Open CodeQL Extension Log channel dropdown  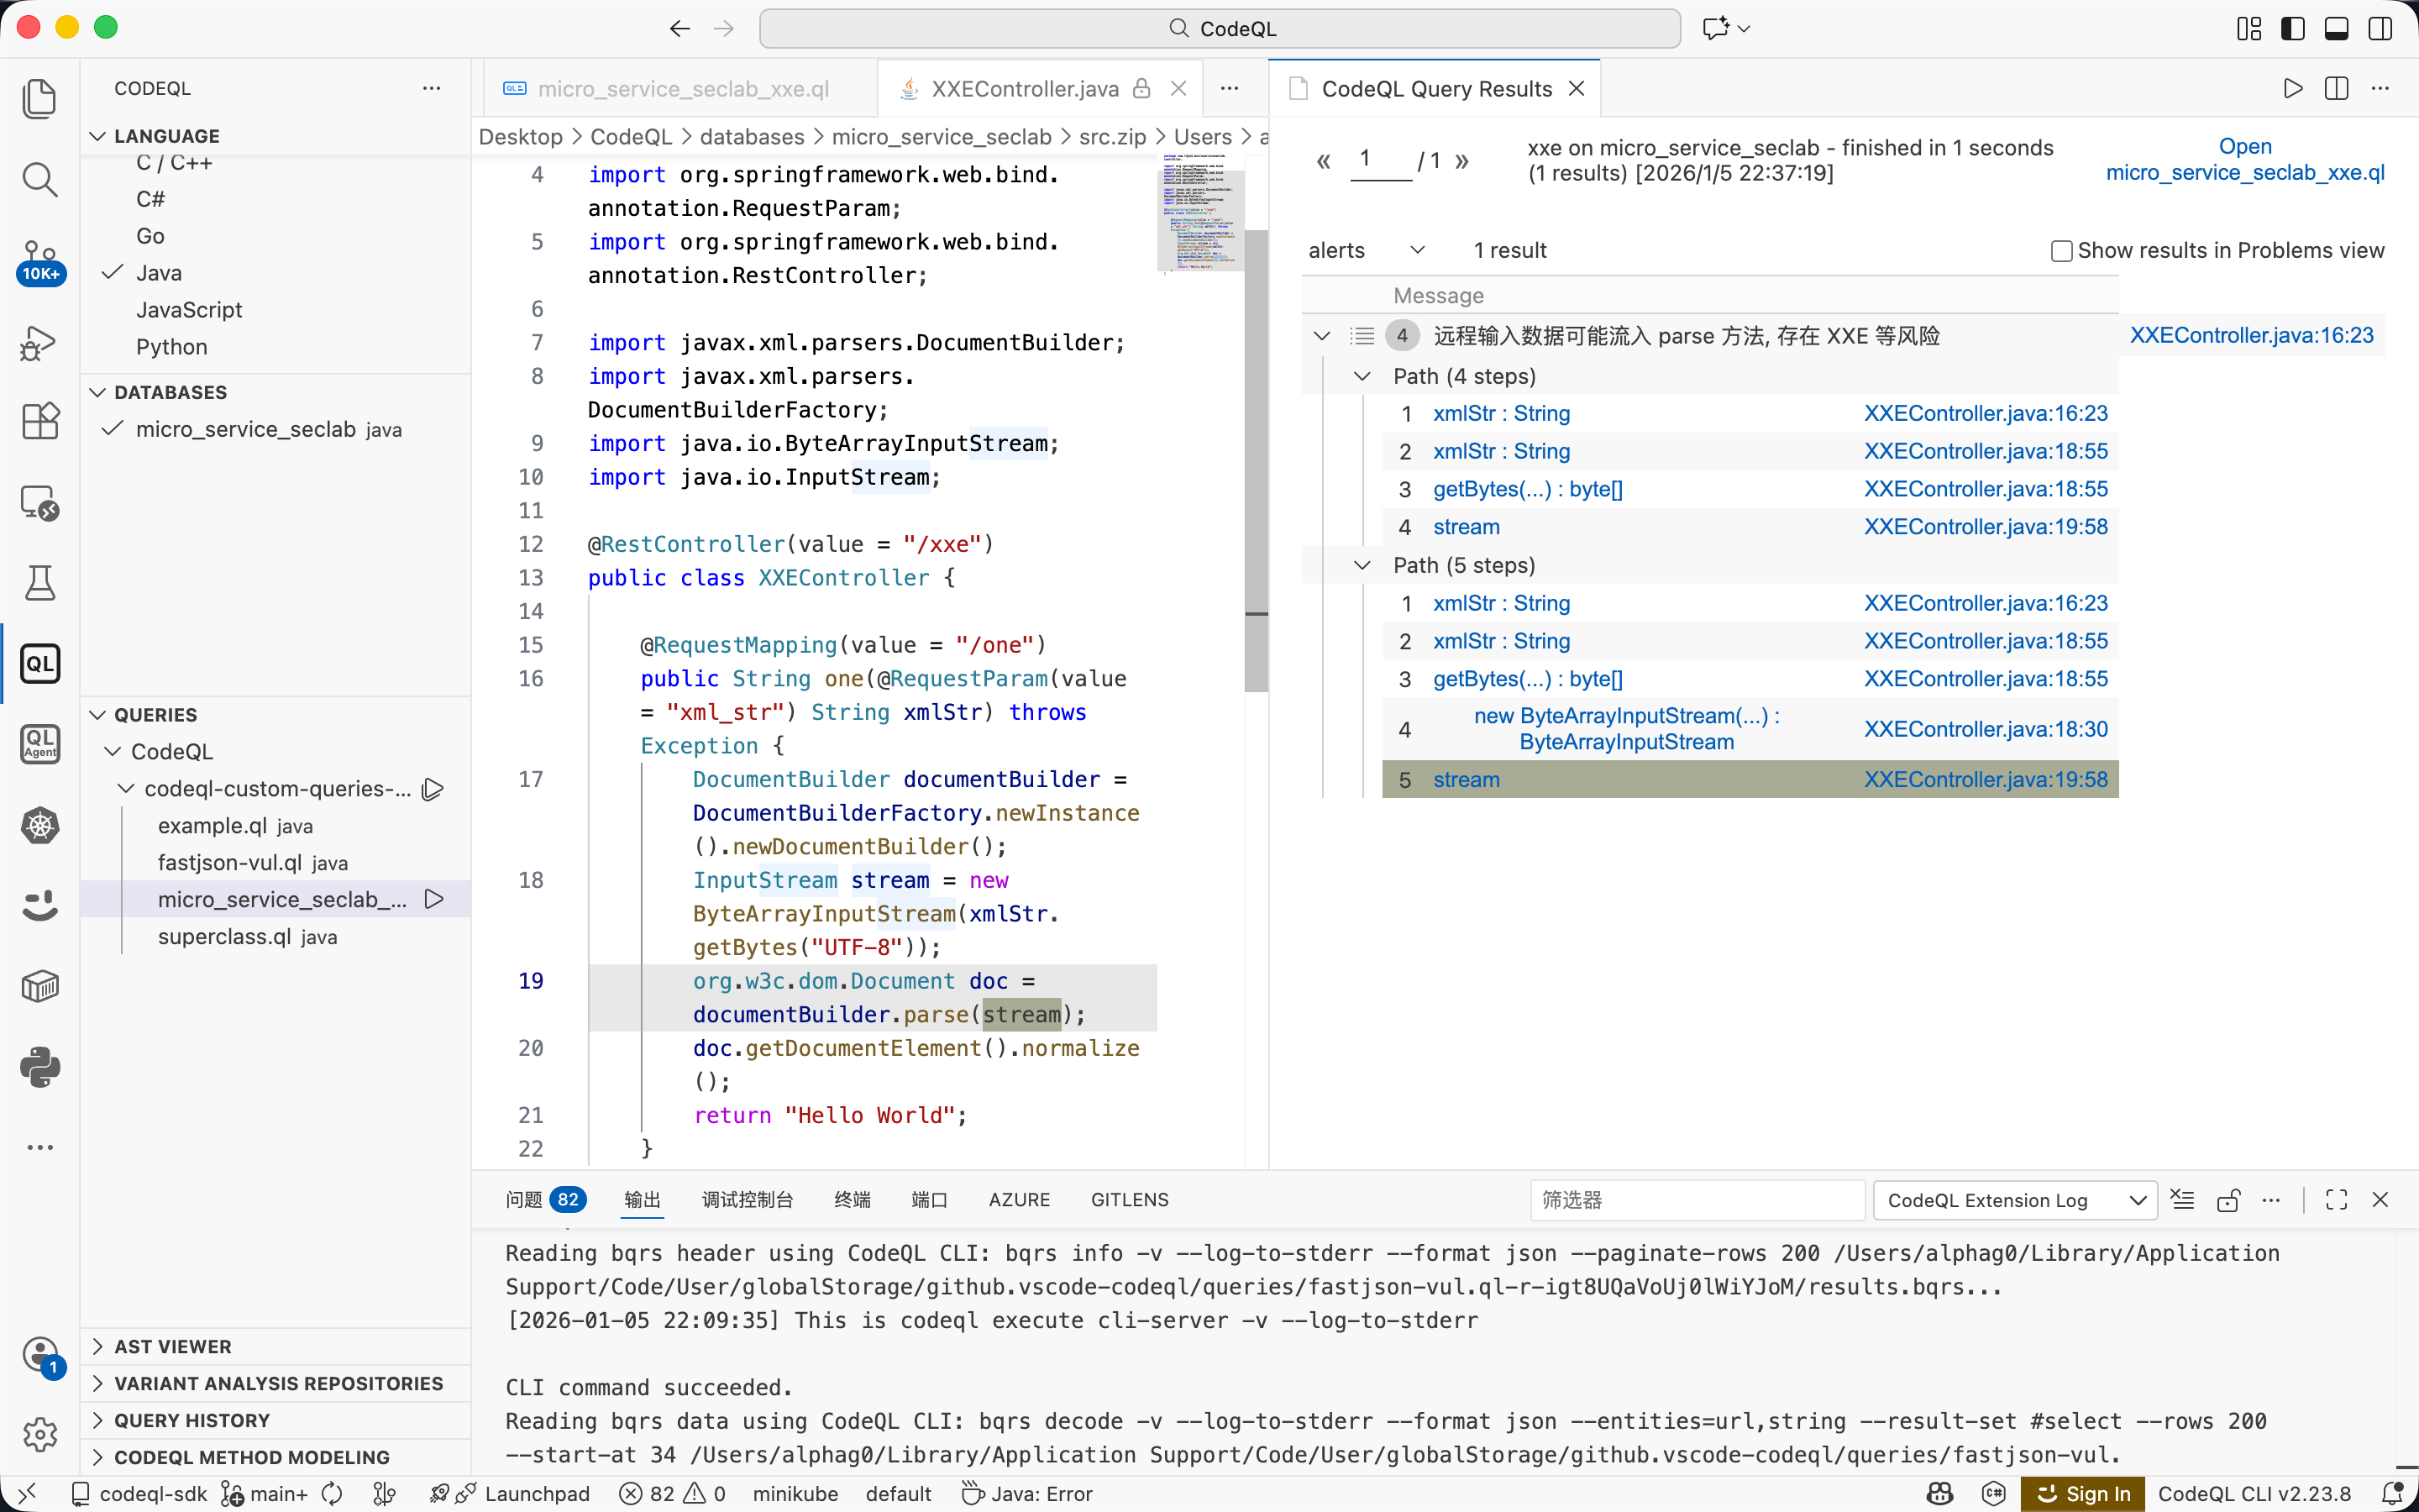coord(2014,1200)
